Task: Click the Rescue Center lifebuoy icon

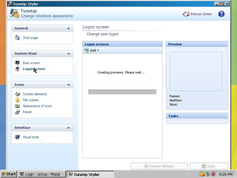Action: click(186, 14)
